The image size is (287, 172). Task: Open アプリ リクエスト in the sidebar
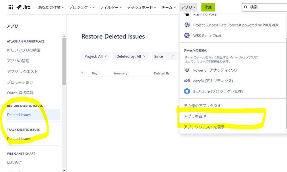[22, 72]
